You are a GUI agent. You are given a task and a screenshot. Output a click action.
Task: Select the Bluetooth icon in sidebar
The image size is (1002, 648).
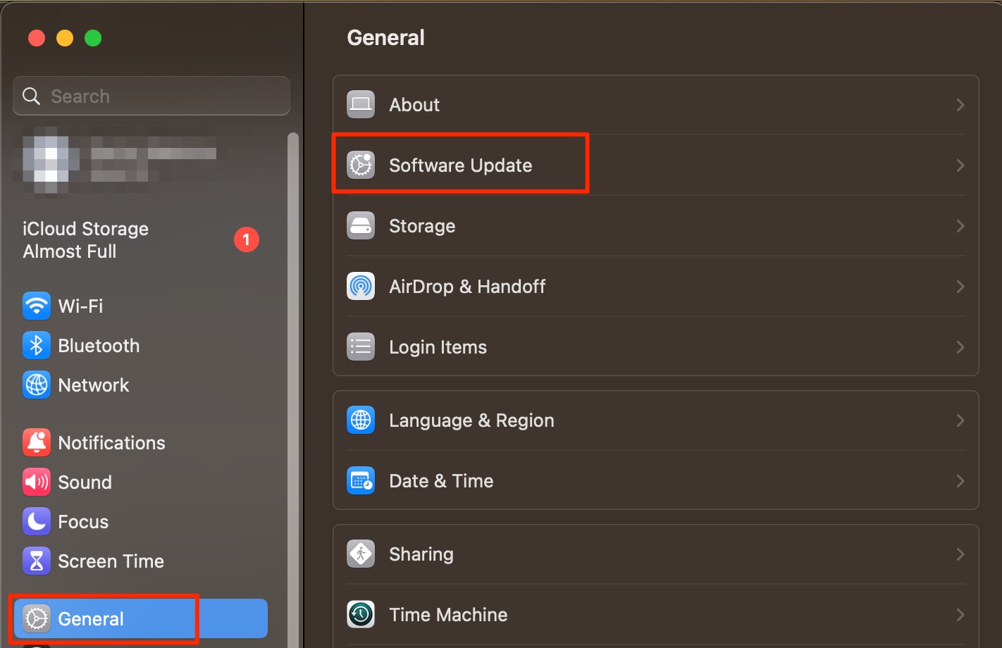tap(37, 345)
